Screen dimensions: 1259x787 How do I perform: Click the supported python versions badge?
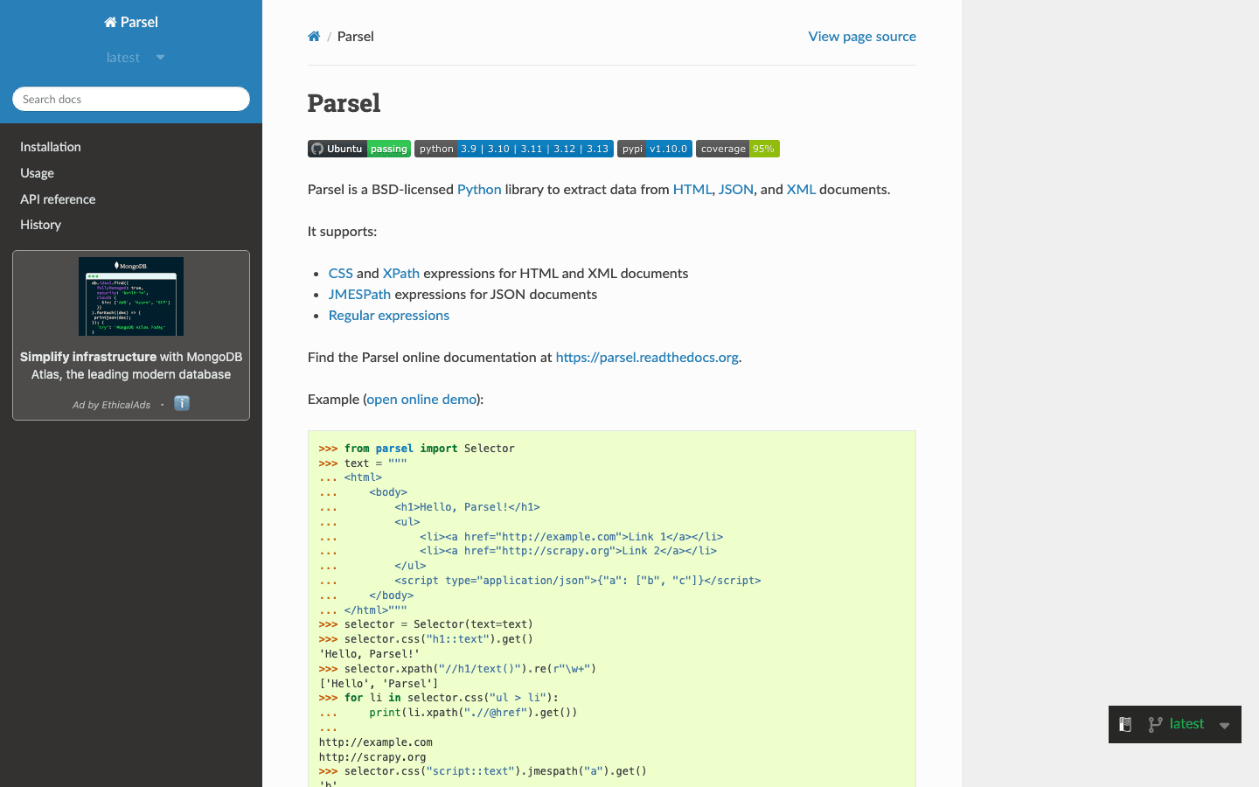pos(513,149)
